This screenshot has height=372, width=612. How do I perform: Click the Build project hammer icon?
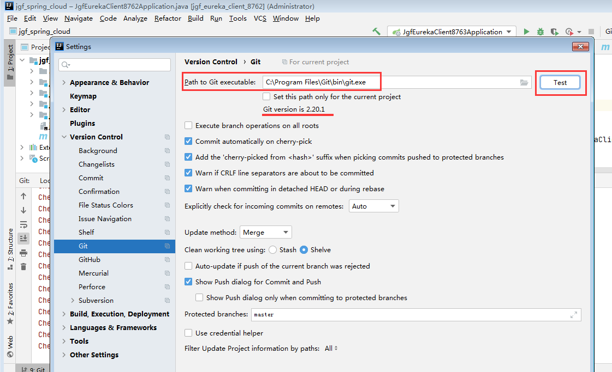[x=376, y=32]
